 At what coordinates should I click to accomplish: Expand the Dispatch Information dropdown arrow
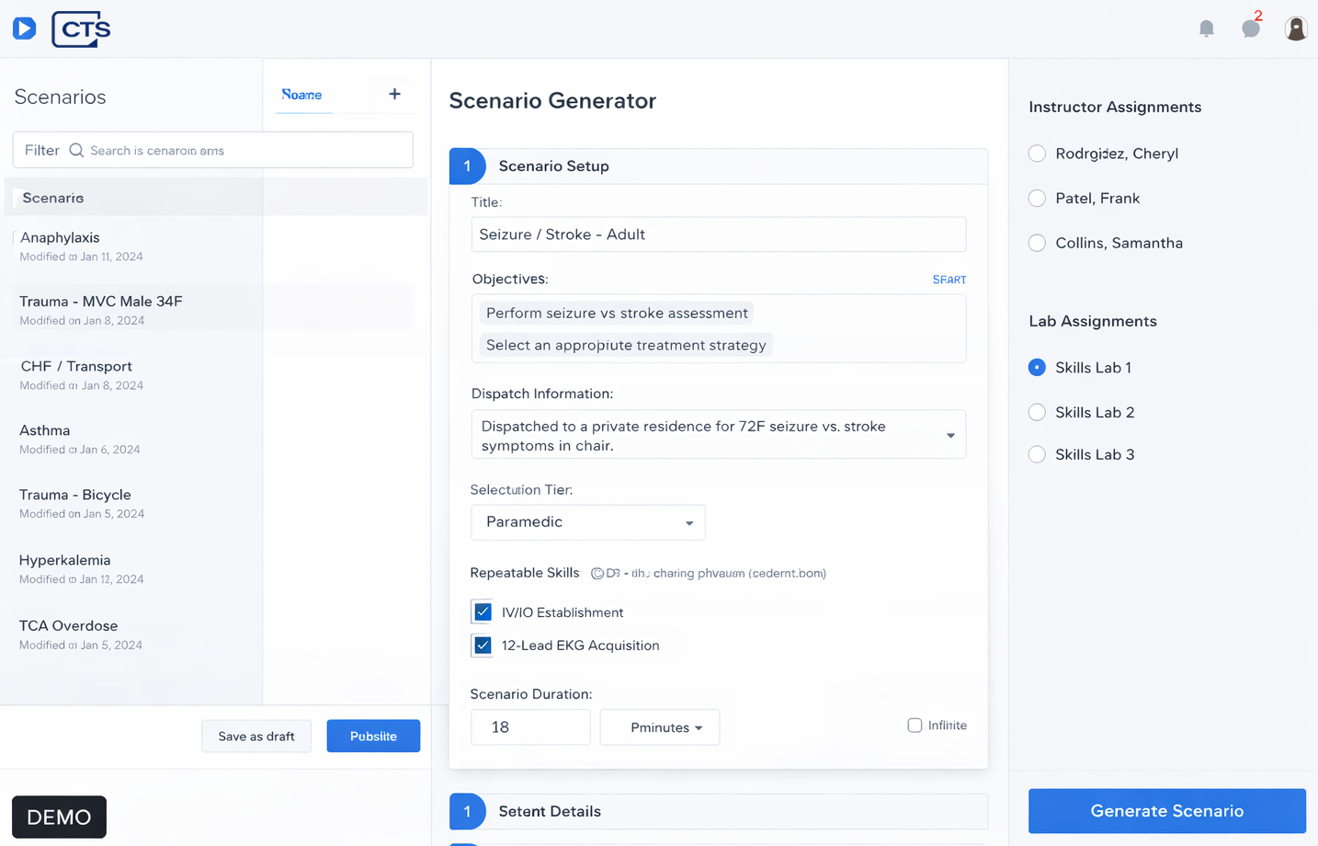click(x=950, y=436)
